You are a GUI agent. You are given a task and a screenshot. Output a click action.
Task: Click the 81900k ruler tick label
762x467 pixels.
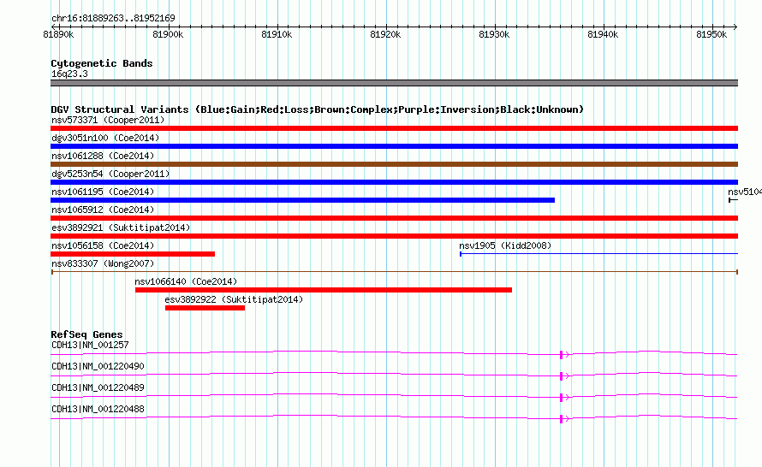(168, 34)
